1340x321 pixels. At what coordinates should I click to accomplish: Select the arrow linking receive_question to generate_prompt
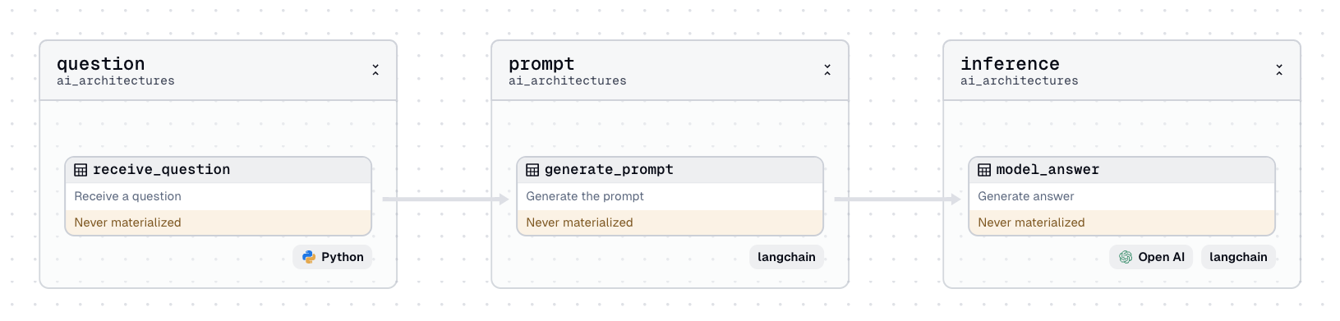pyautogui.click(x=445, y=199)
